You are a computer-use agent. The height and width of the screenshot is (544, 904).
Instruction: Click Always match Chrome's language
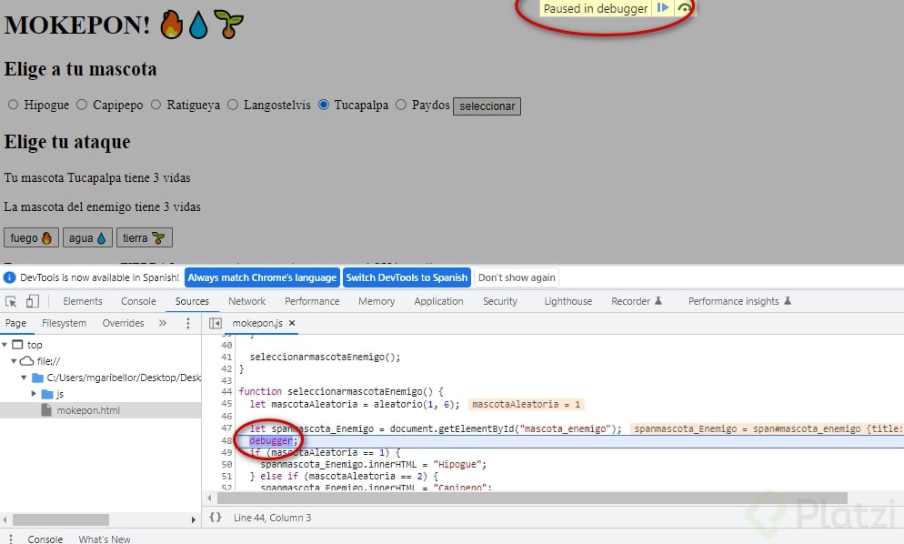click(262, 277)
